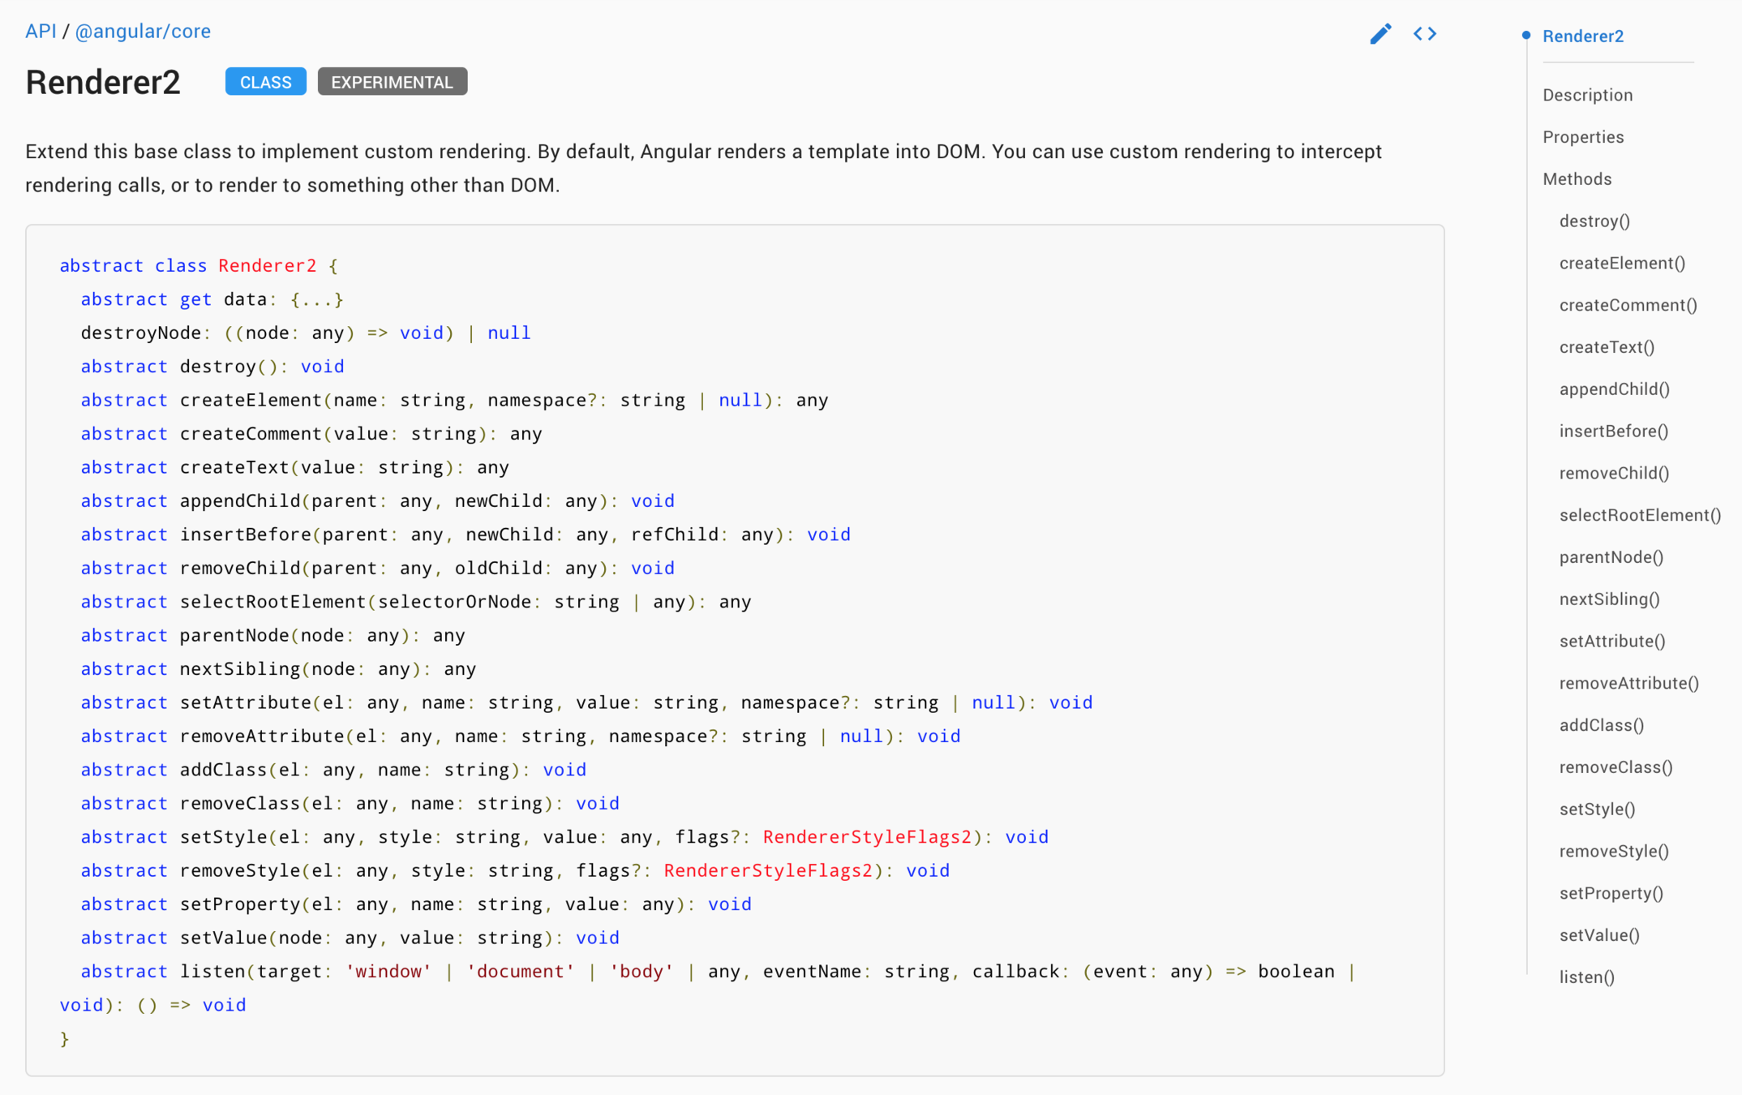Open the view source code icon
This screenshot has height=1095, width=1742.
[x=1424, y=33]
